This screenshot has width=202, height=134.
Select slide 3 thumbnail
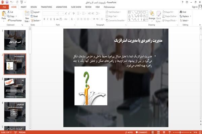tap(15, 88)
